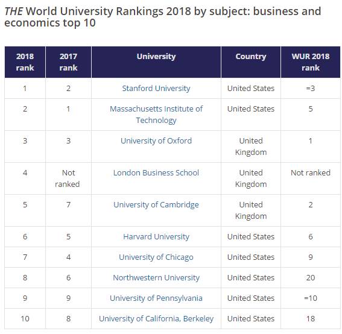Open University of California, Berkeley link

tap(156, 319)
